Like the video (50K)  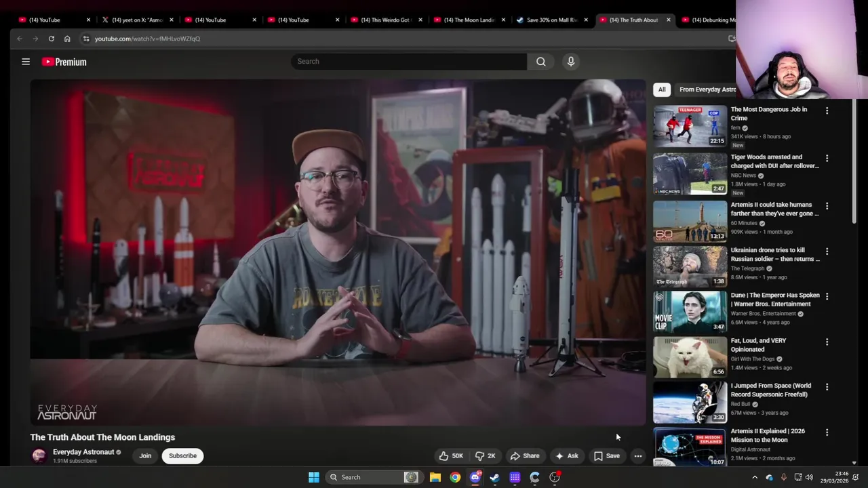[451, 456]
